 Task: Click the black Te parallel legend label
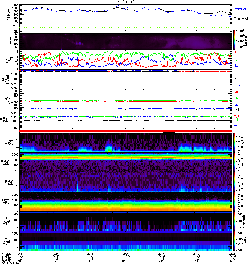236,110
